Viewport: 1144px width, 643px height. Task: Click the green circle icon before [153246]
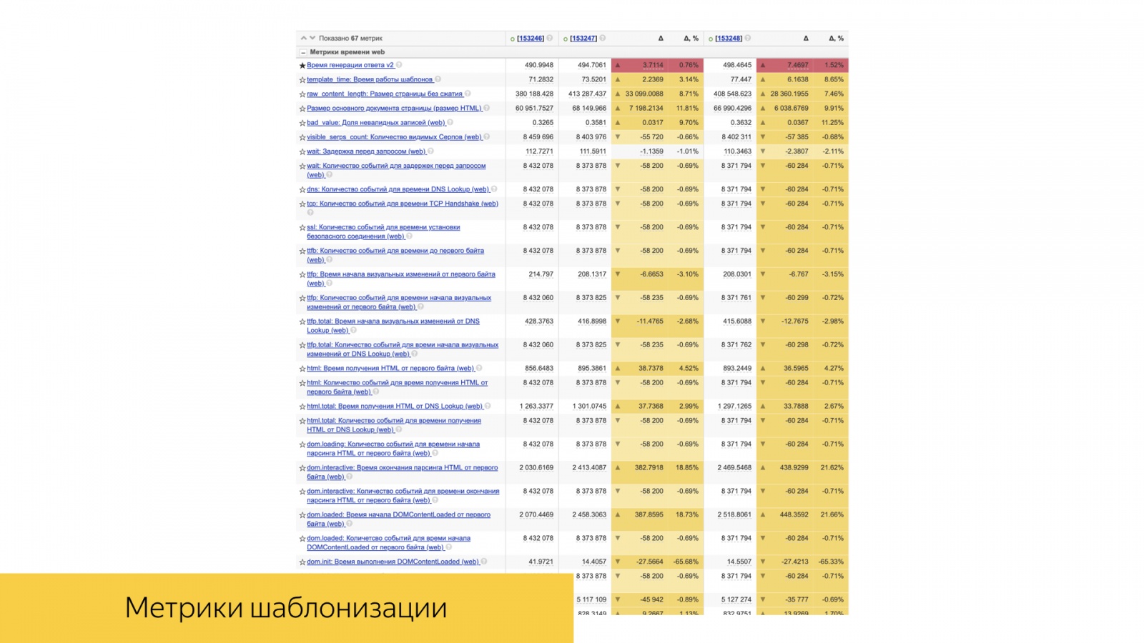(x=512, y=38)
